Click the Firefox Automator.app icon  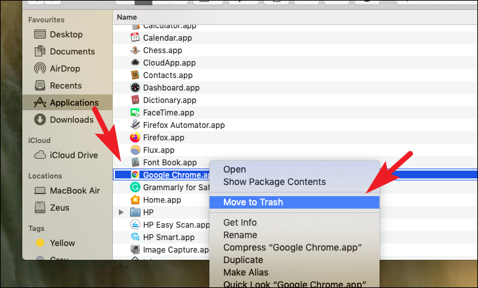[x=135, y=125]
